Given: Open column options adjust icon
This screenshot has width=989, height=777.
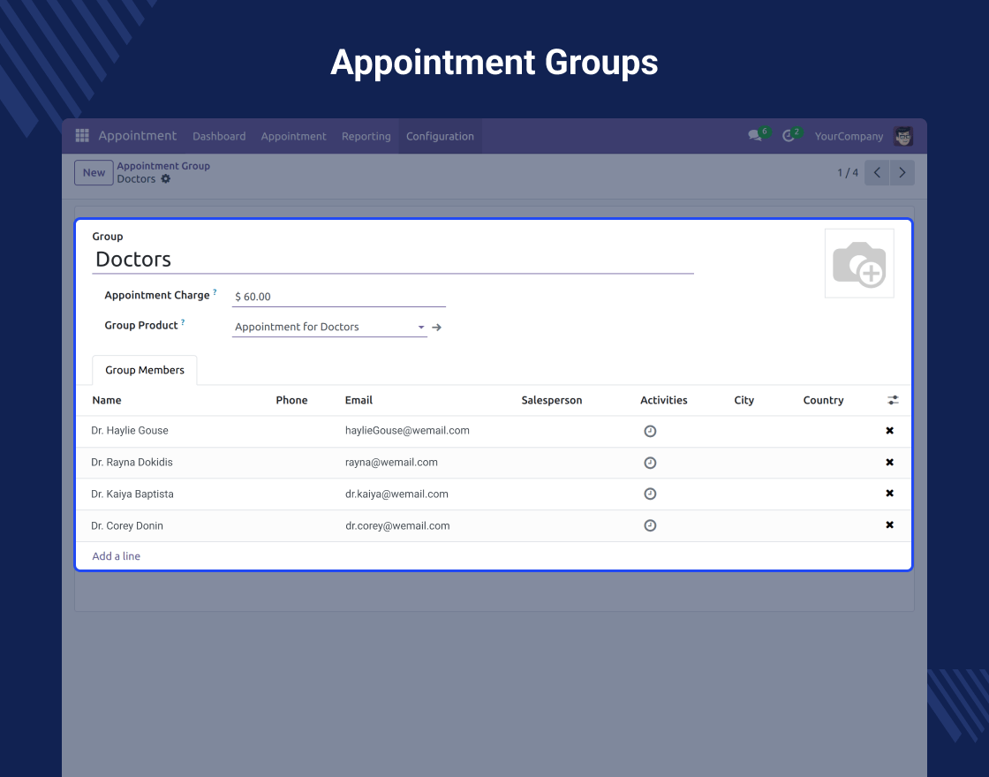Looking at the screenshot, I should [x=893, y=401].
